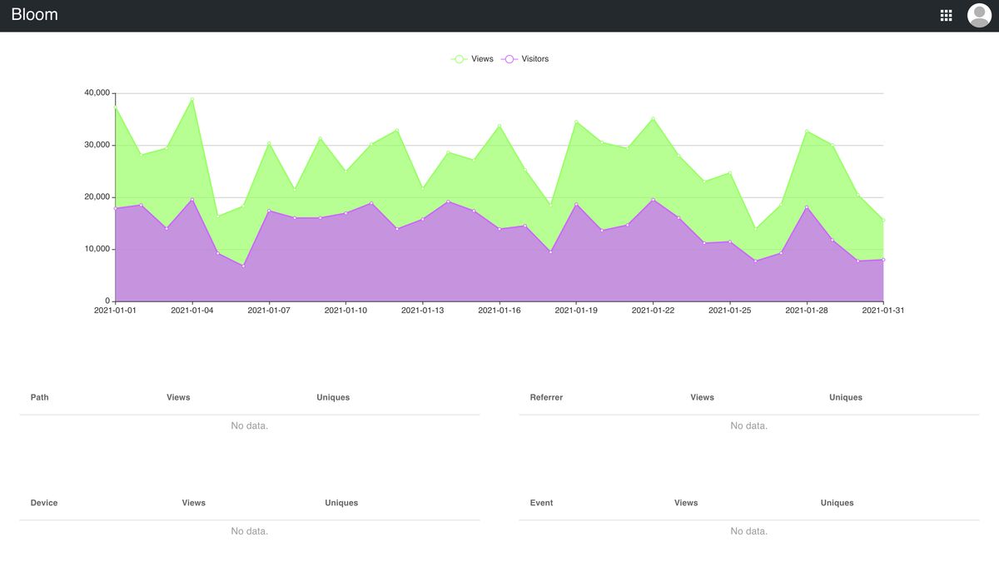Open the apps grid menu
This screenshot has width=999, height=572.
click(946, 14)
